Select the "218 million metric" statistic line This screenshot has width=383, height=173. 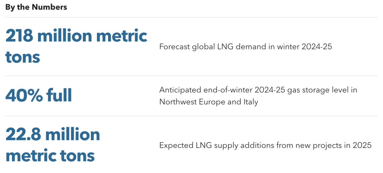pyautogui.click(x=76, y=36)
